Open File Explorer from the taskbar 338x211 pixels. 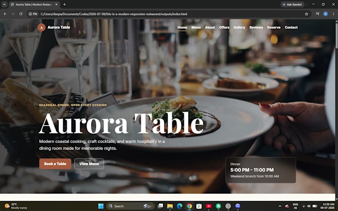pos(170,206)
